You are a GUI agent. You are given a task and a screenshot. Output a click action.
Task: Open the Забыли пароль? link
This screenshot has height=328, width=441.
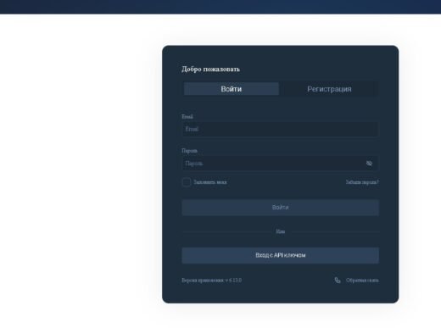[362, 182]
